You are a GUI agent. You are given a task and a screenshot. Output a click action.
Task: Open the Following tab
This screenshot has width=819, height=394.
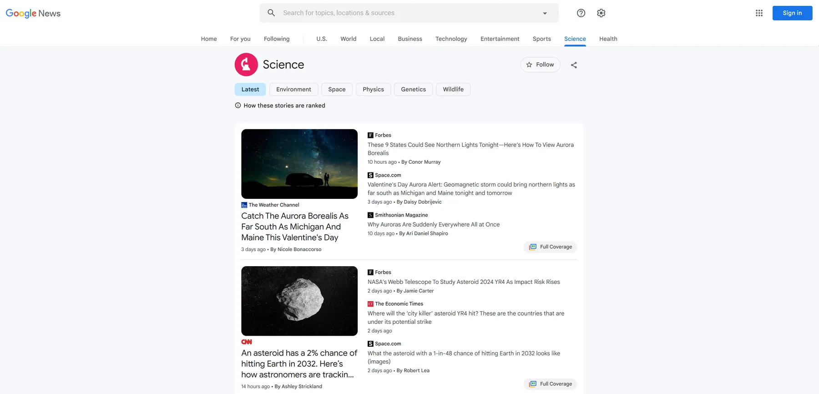pyautogui.click(x=277, y=39)
